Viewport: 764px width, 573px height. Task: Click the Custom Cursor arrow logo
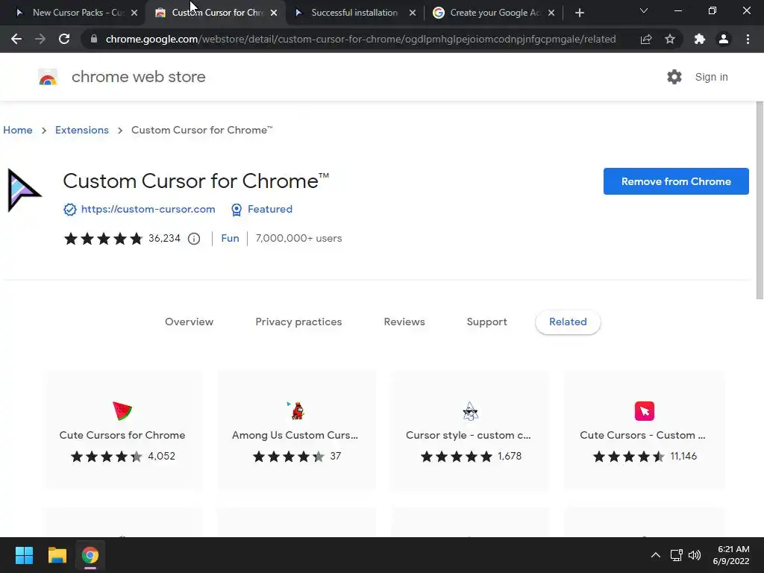click(24, 190)
